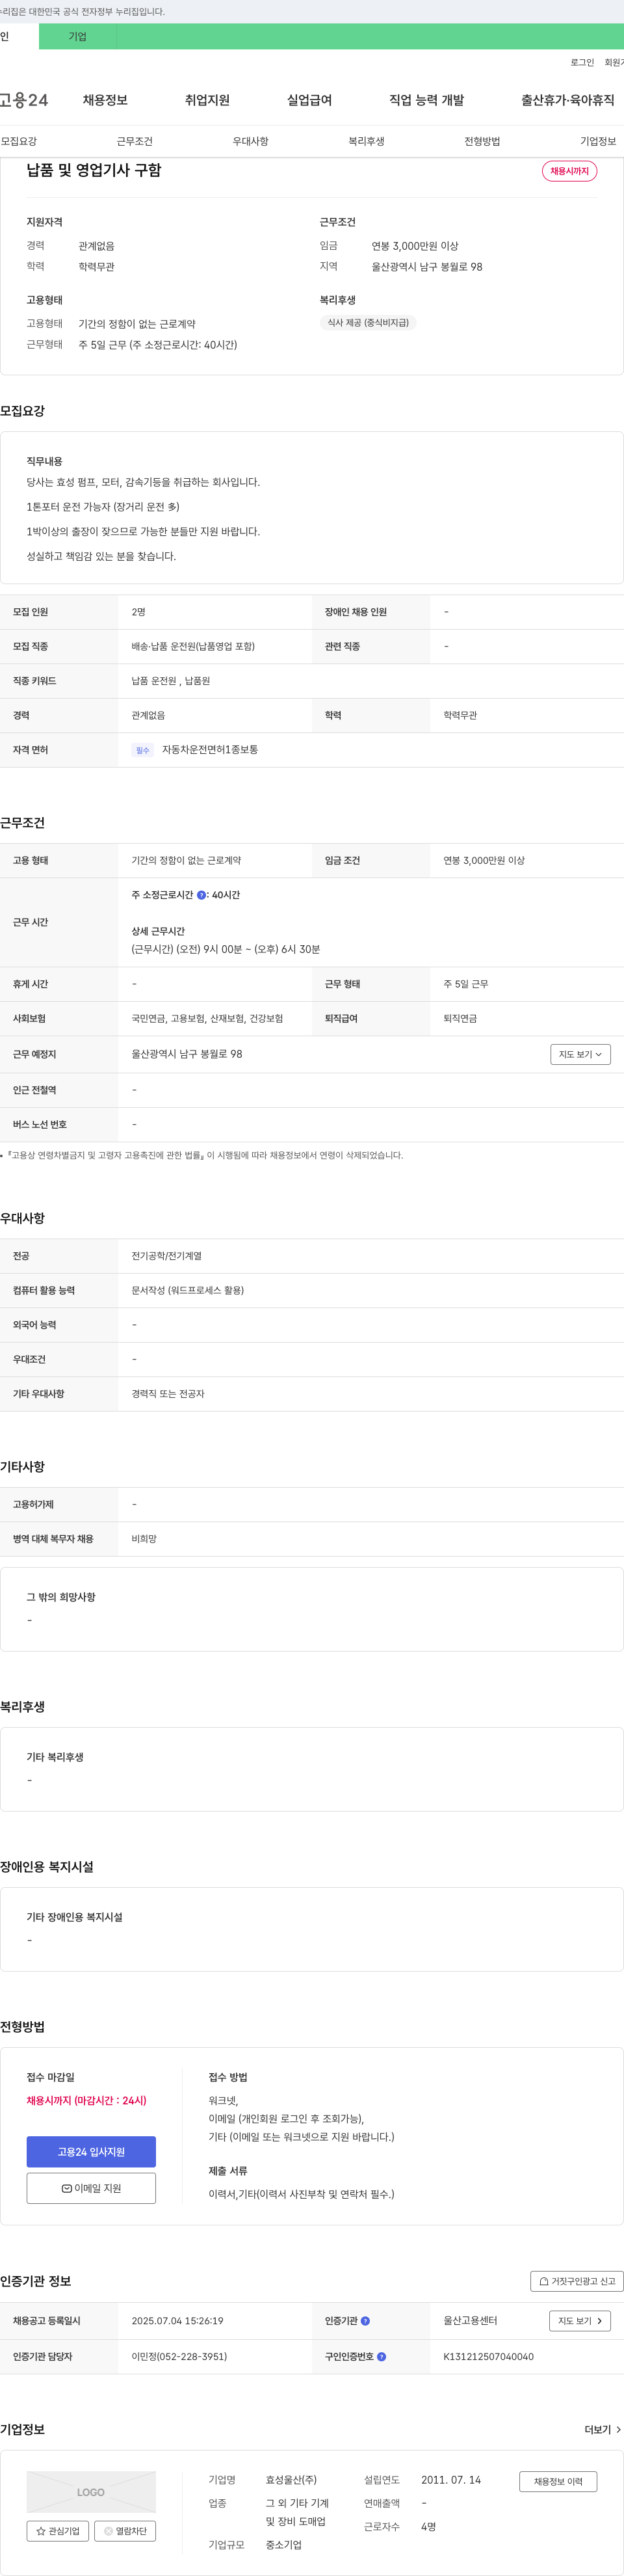Screen dimensions: 624x2576
Task: Open the 채용정보 menu
Action: 105,100
